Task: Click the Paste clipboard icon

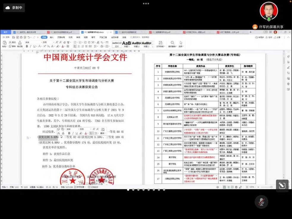Action: (x=4, y=42)
